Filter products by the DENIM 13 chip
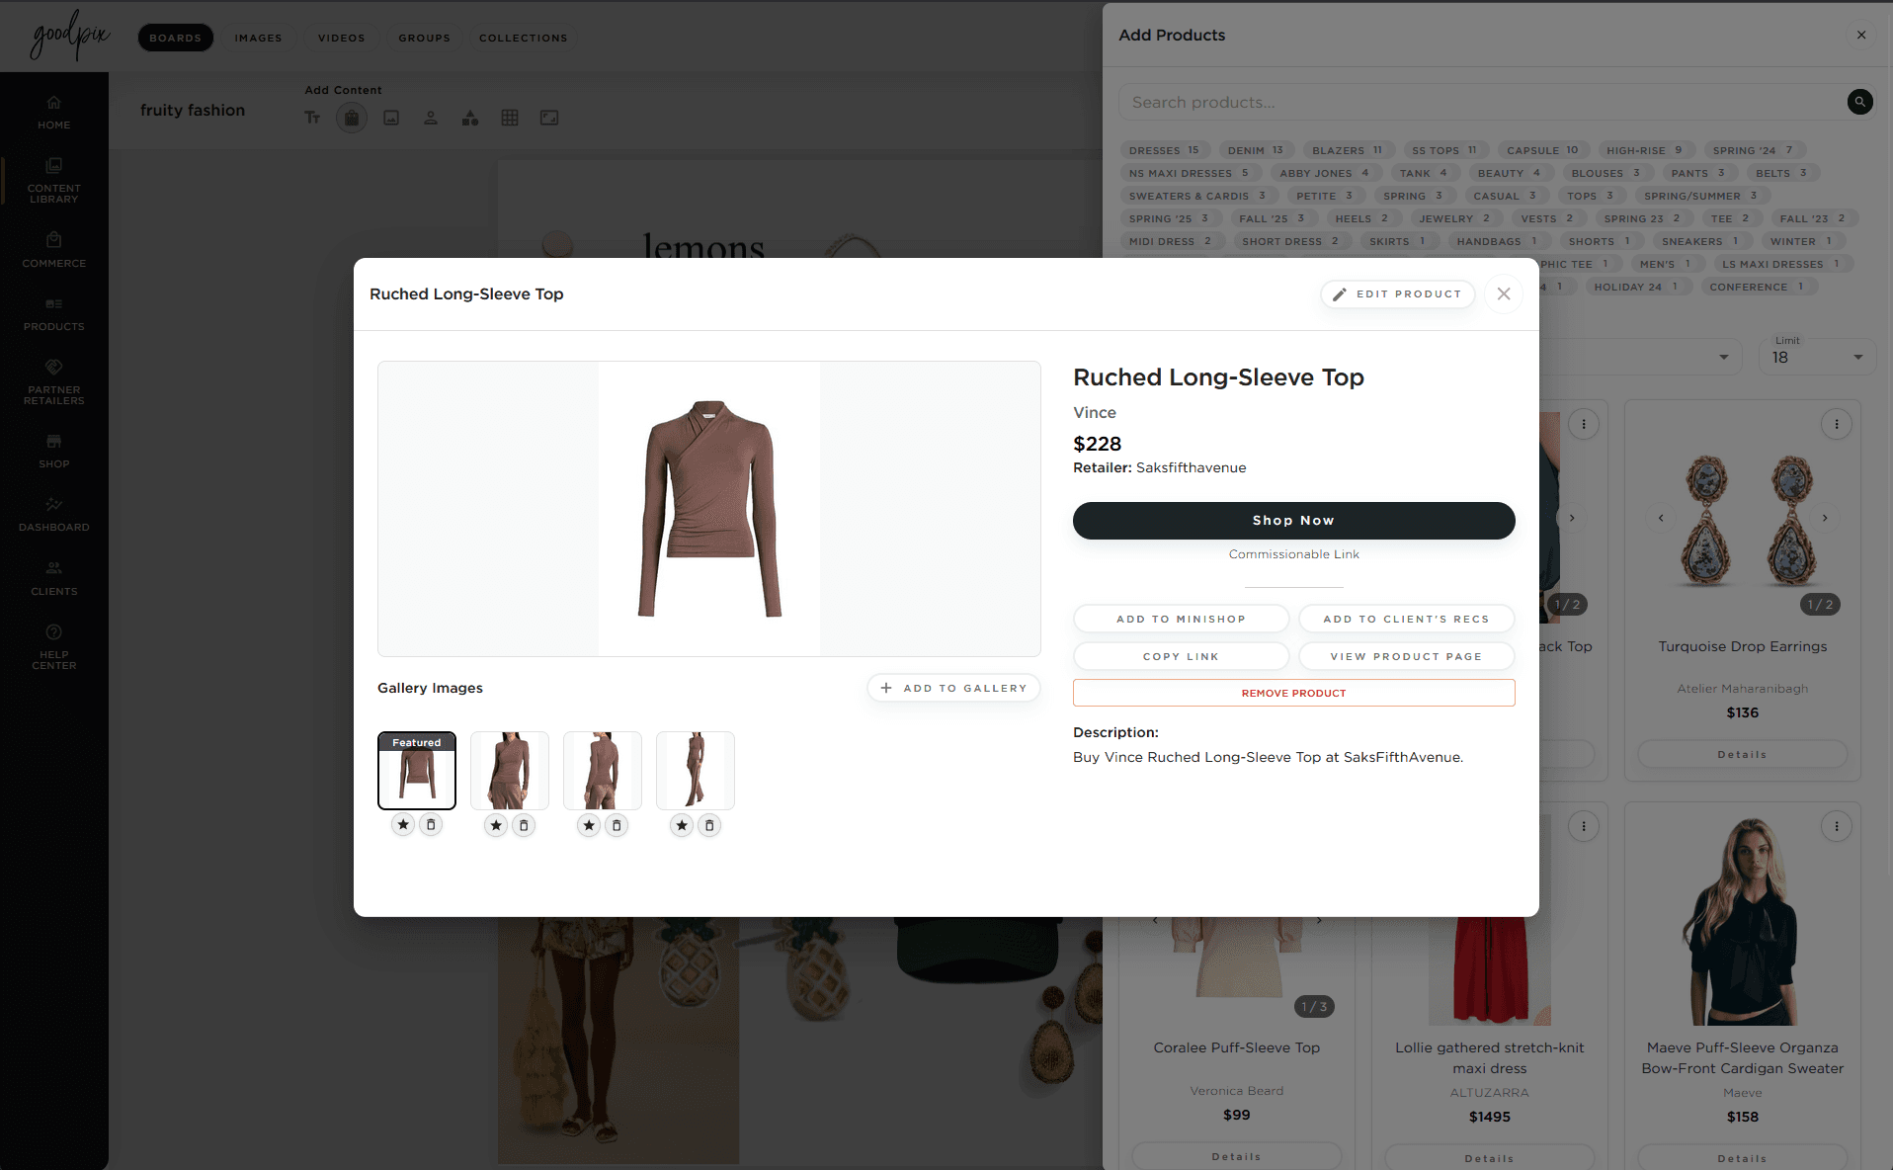The width and height of the screenshot is (1893, 1170). click(1256, 149)
